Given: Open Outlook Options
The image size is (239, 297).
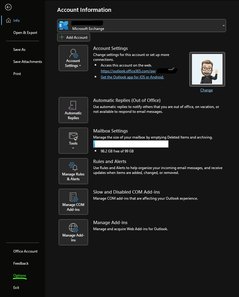Looking at the screenshot, I should coord(20,276).
